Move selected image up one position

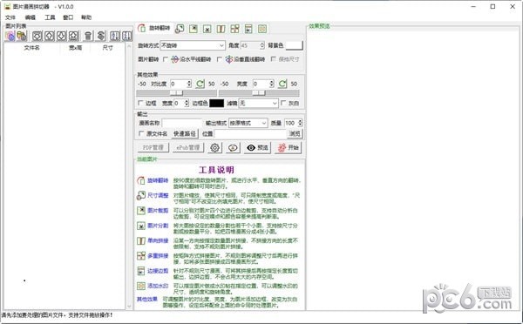pyautogui.click(x=50, y=36)
